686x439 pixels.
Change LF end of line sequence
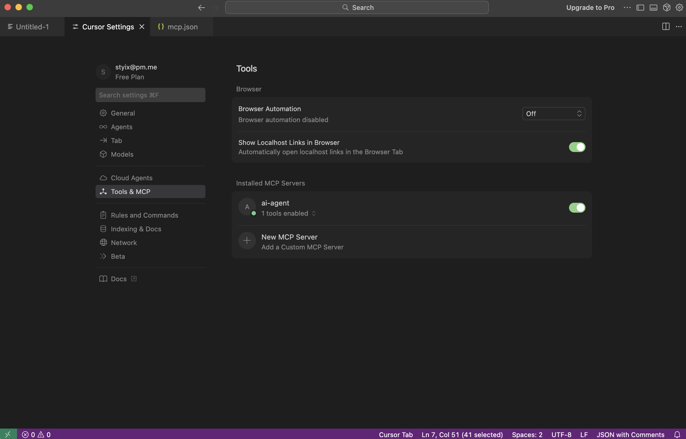pos(584,434)
